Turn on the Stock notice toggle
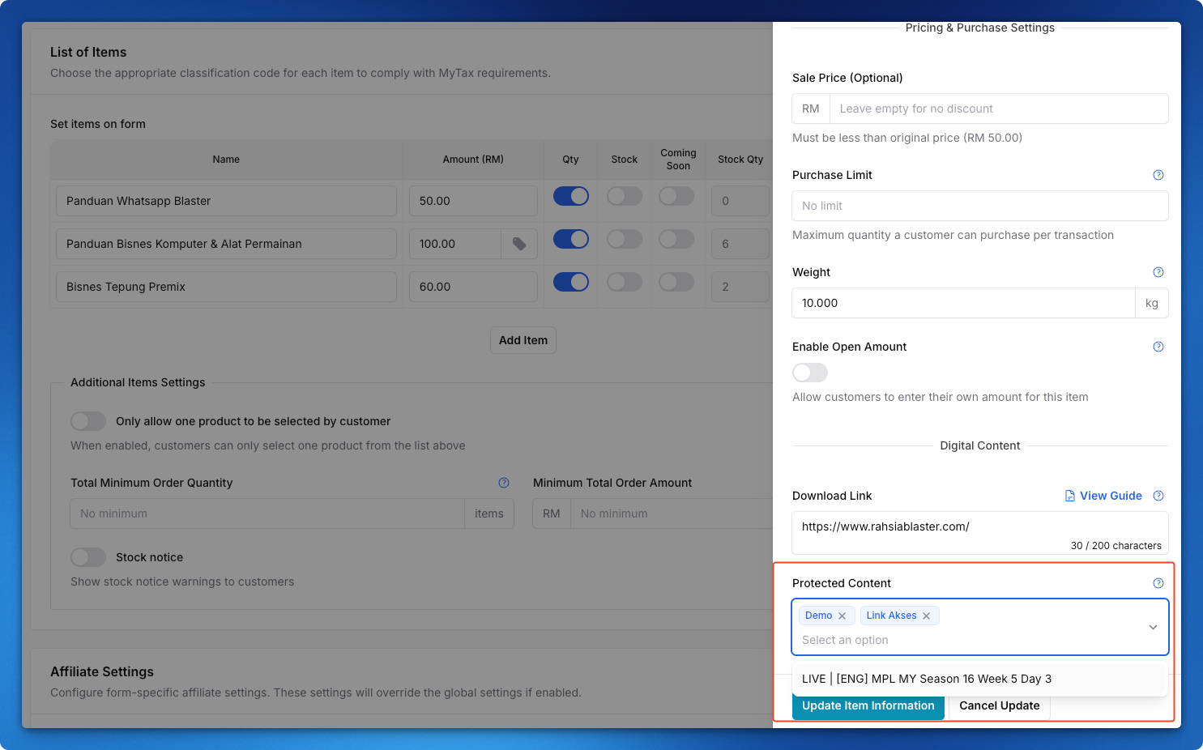 [x=88, y=557]
